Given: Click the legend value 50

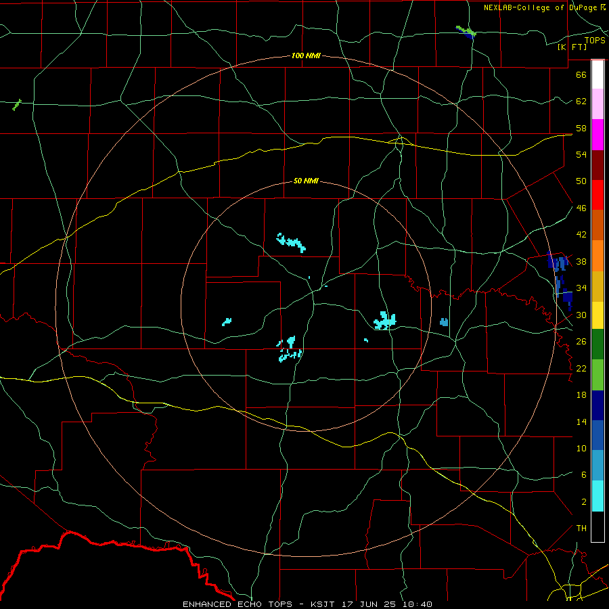Looking at the screenshot, I should (x=581, y=181).
